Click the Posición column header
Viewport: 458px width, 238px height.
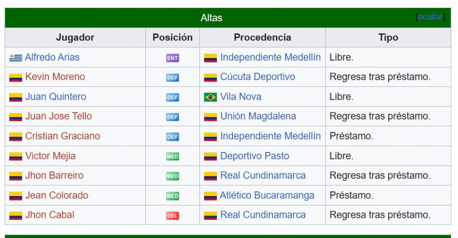[x=172, y=37]
